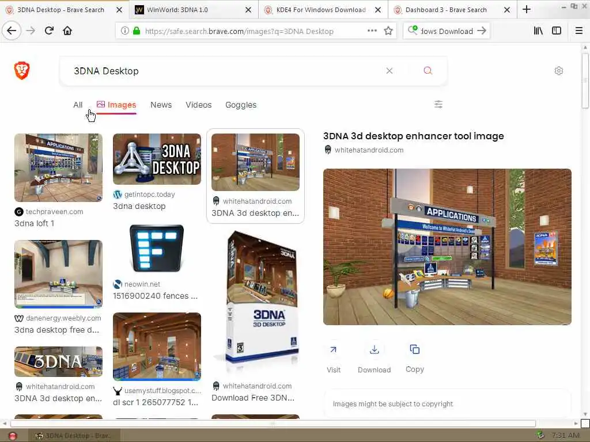
Task: Select the Videos search category
Action: [199, 105]
